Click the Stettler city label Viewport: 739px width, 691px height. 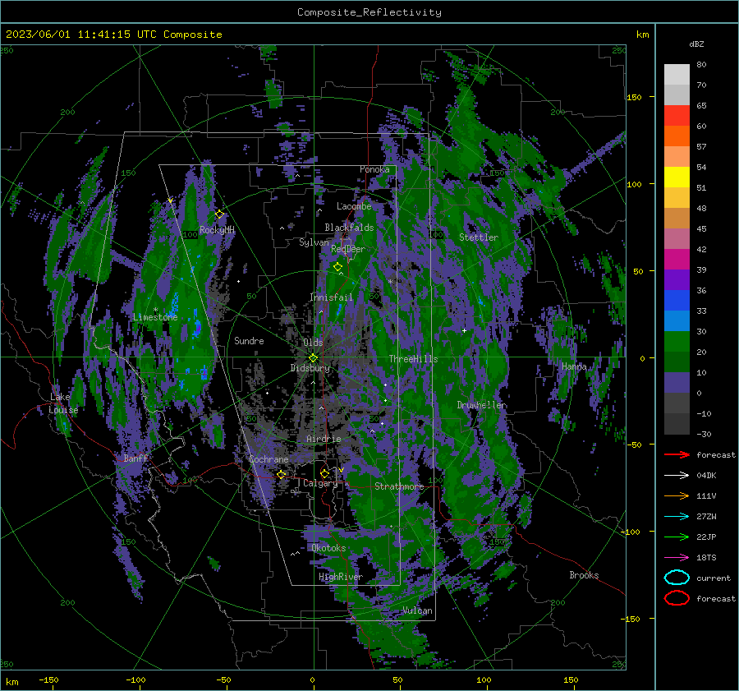479,237
